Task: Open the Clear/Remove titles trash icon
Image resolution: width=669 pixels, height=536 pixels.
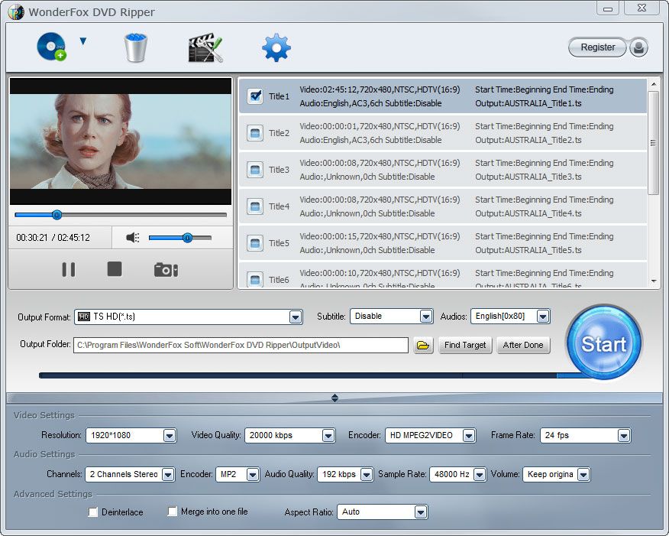Action: (x=134, y=47)
